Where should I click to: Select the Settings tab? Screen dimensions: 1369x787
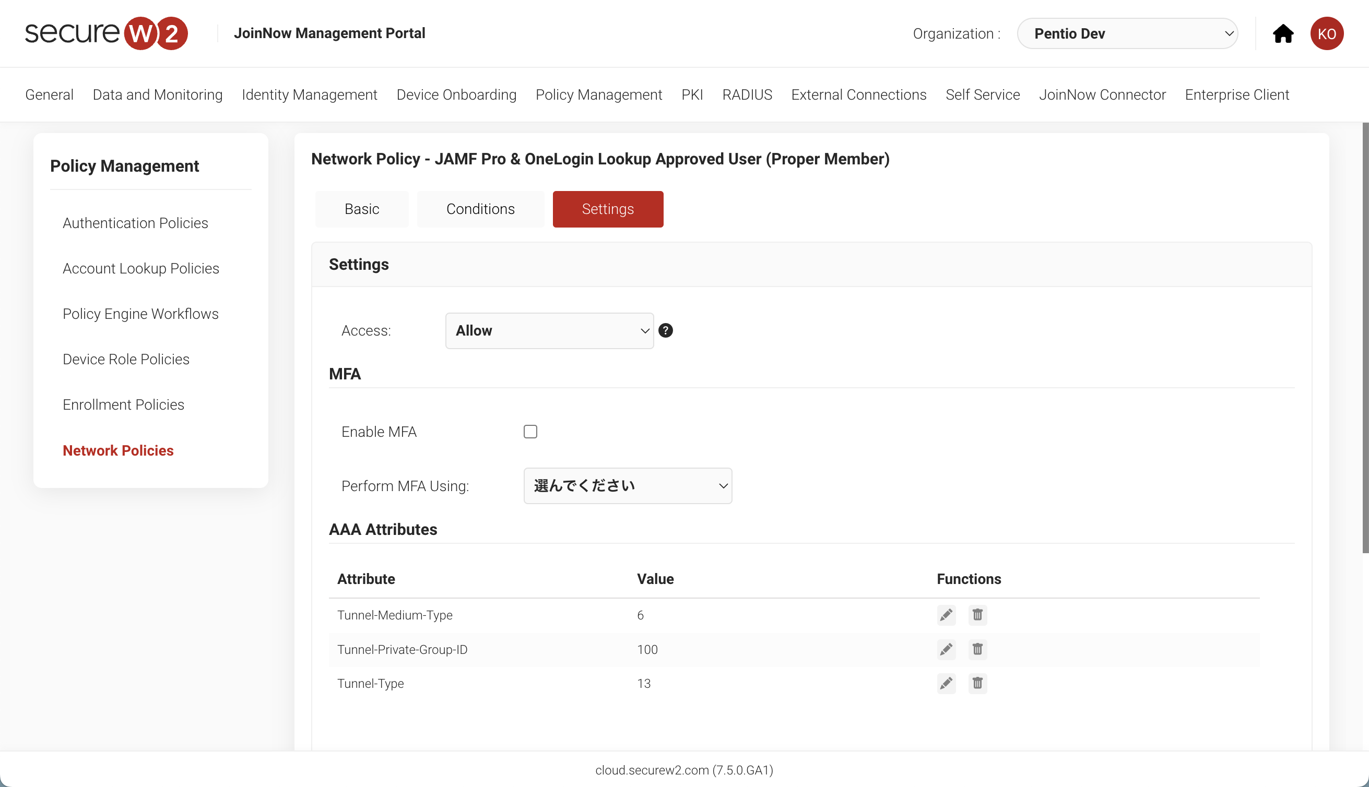[x=608, y=209]
